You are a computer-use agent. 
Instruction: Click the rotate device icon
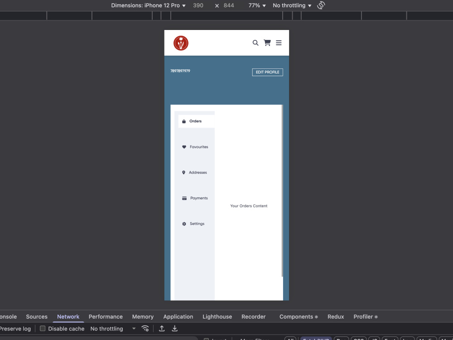tap(321, 5)
